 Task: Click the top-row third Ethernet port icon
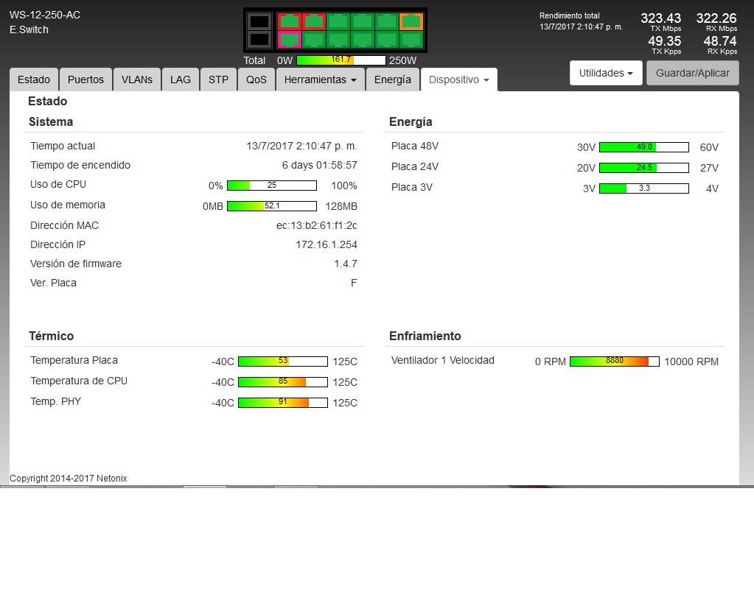(338, 21)
